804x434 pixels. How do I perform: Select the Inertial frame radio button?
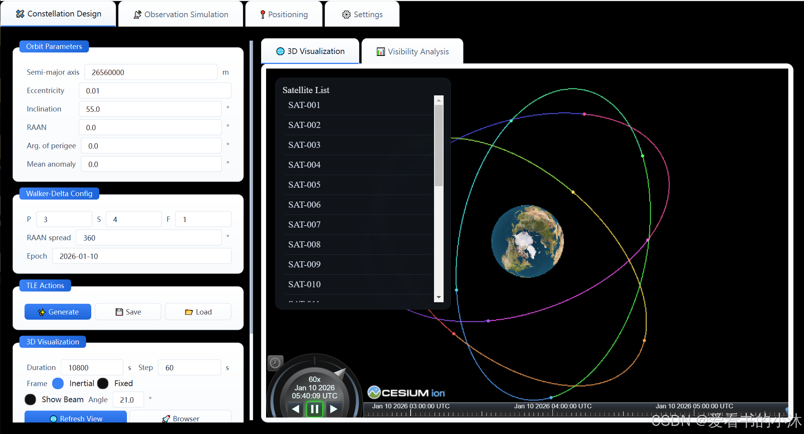point(58,383)
